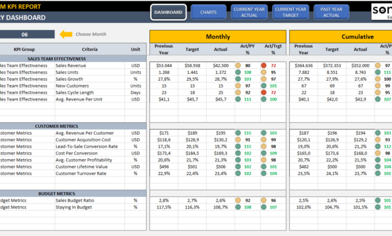
Task: Open the PAST YEAR ACTUAL sheet button
Action: pyautogui.click(x=331, y=12)
